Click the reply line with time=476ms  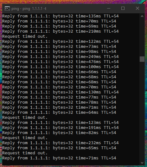tap(61, 62)
